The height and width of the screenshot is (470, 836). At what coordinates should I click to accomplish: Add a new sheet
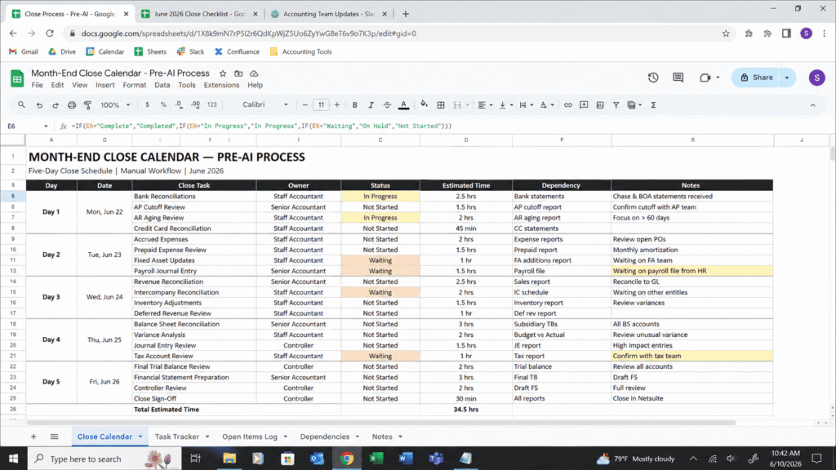(x=33, y=437)
